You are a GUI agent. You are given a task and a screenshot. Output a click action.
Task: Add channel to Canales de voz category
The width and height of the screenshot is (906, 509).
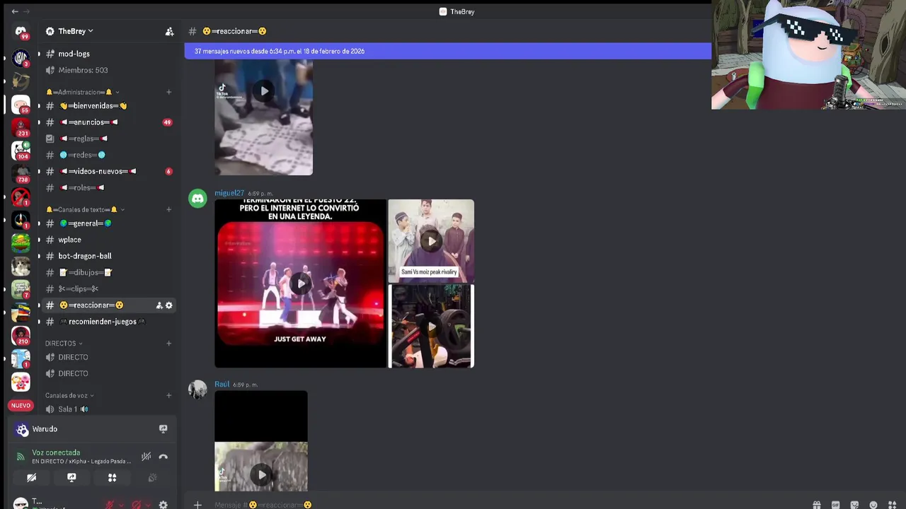tap(168, 395)
